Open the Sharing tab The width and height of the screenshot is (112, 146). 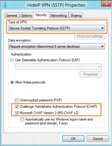click(x=76, y=15)
